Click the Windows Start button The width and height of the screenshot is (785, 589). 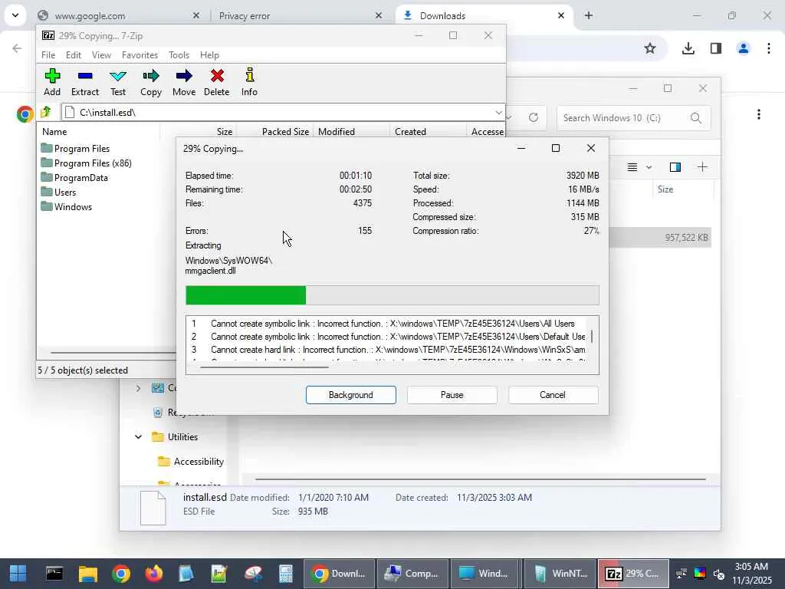18,574
